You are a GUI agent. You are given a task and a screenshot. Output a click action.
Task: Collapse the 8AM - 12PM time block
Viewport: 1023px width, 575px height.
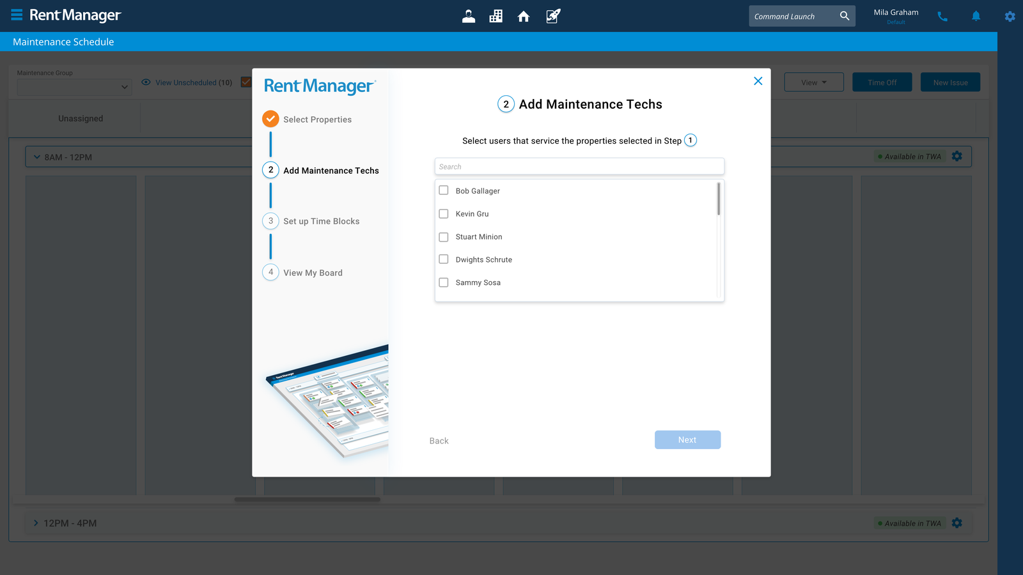coord(37,157)
